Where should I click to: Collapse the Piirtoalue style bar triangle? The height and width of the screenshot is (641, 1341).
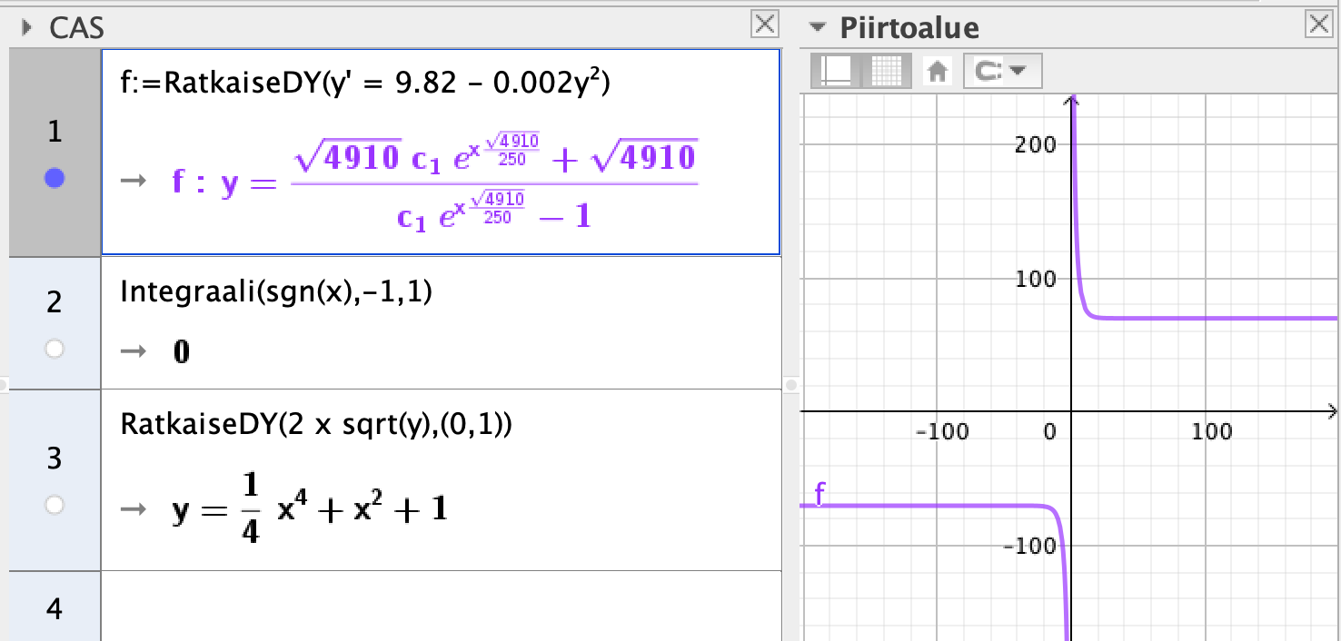[820, 27]
